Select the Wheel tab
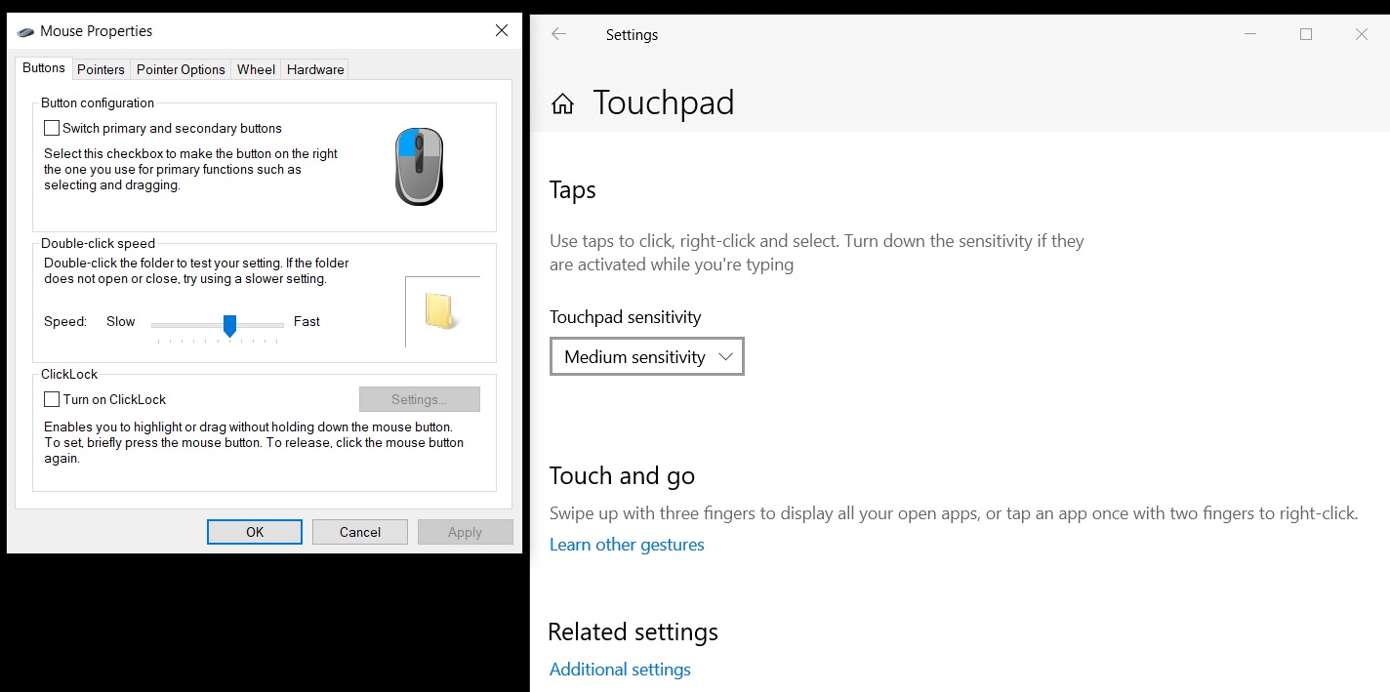 tap(256, 69)
